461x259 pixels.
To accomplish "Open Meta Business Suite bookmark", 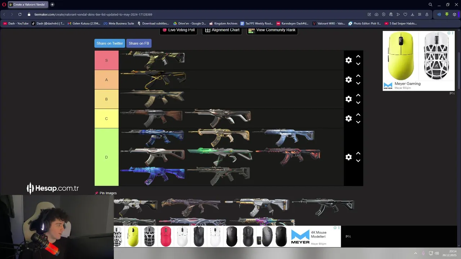I will pyautogui.click(x=119, y=23).
